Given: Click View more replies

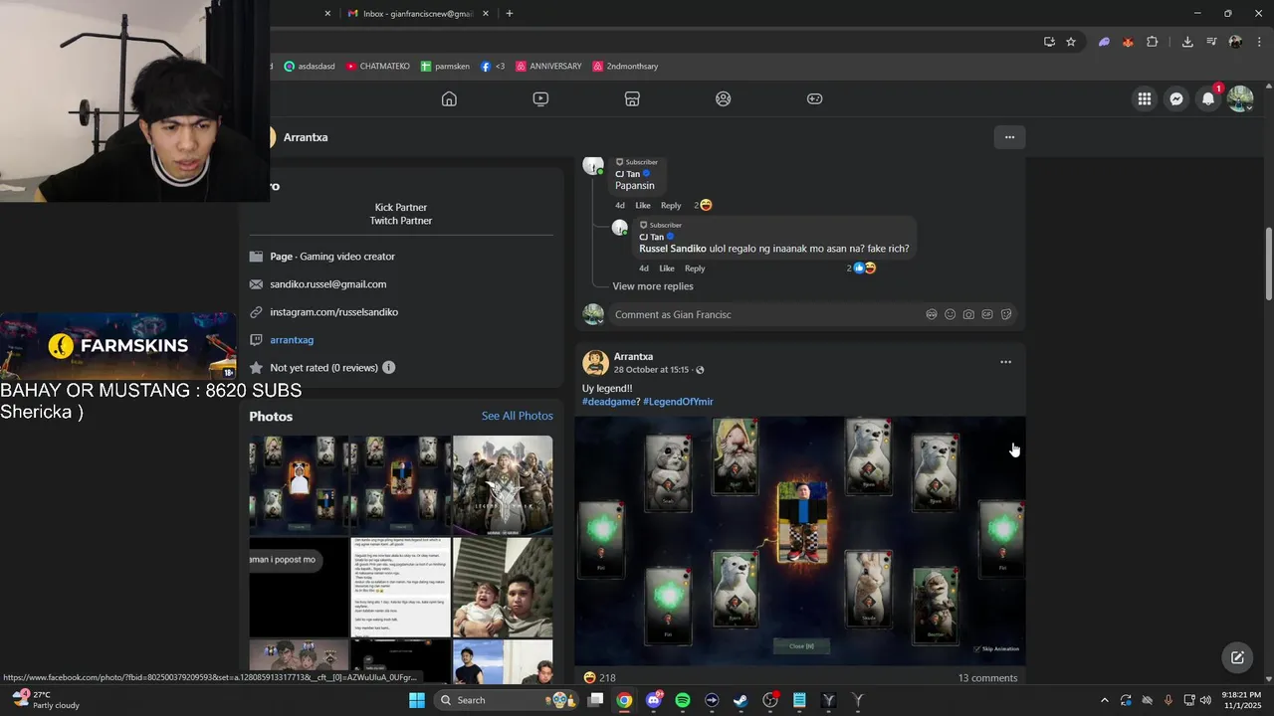Looking at the screenshot, I should pyautogui.click(x=653, y=286).
